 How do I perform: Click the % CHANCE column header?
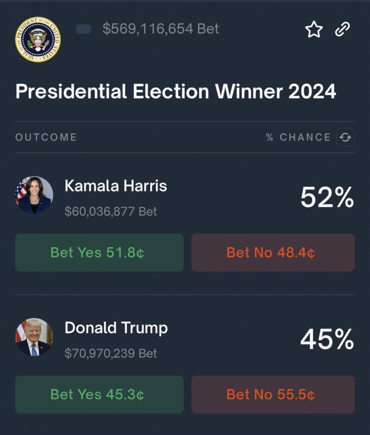click(x=298, y=137)
